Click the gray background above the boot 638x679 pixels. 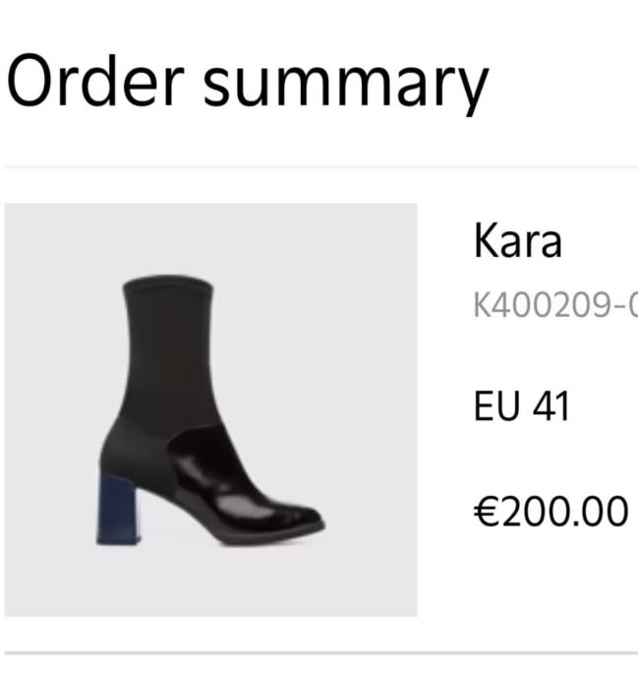[x=210, y=238]
